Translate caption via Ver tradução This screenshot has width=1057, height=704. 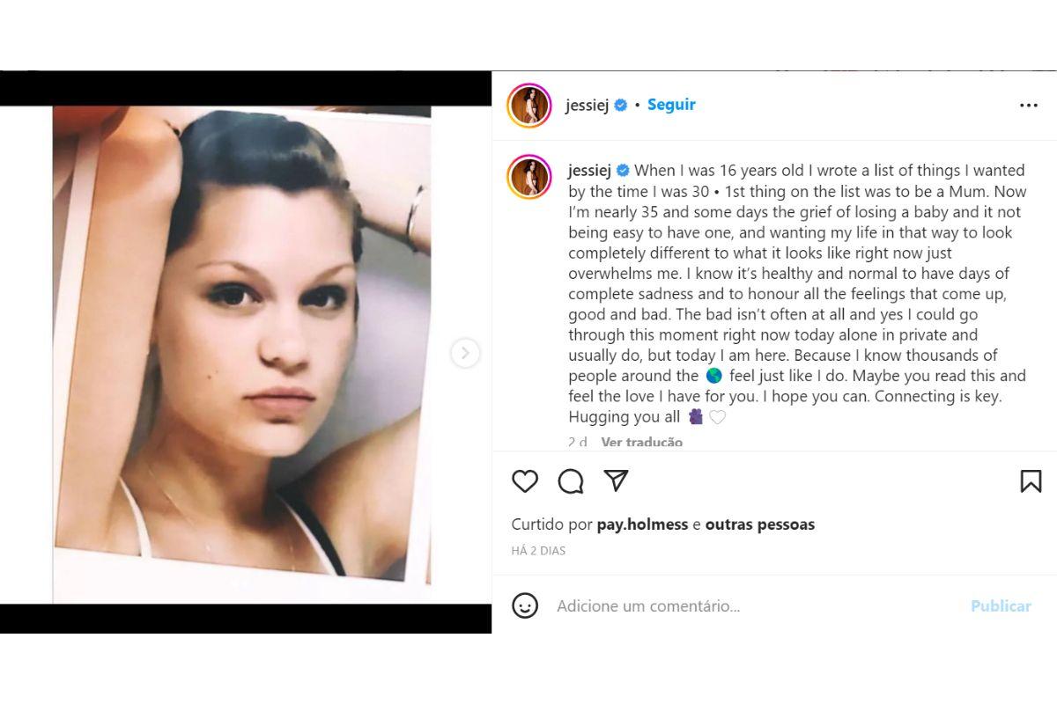(x=641, y=442)
